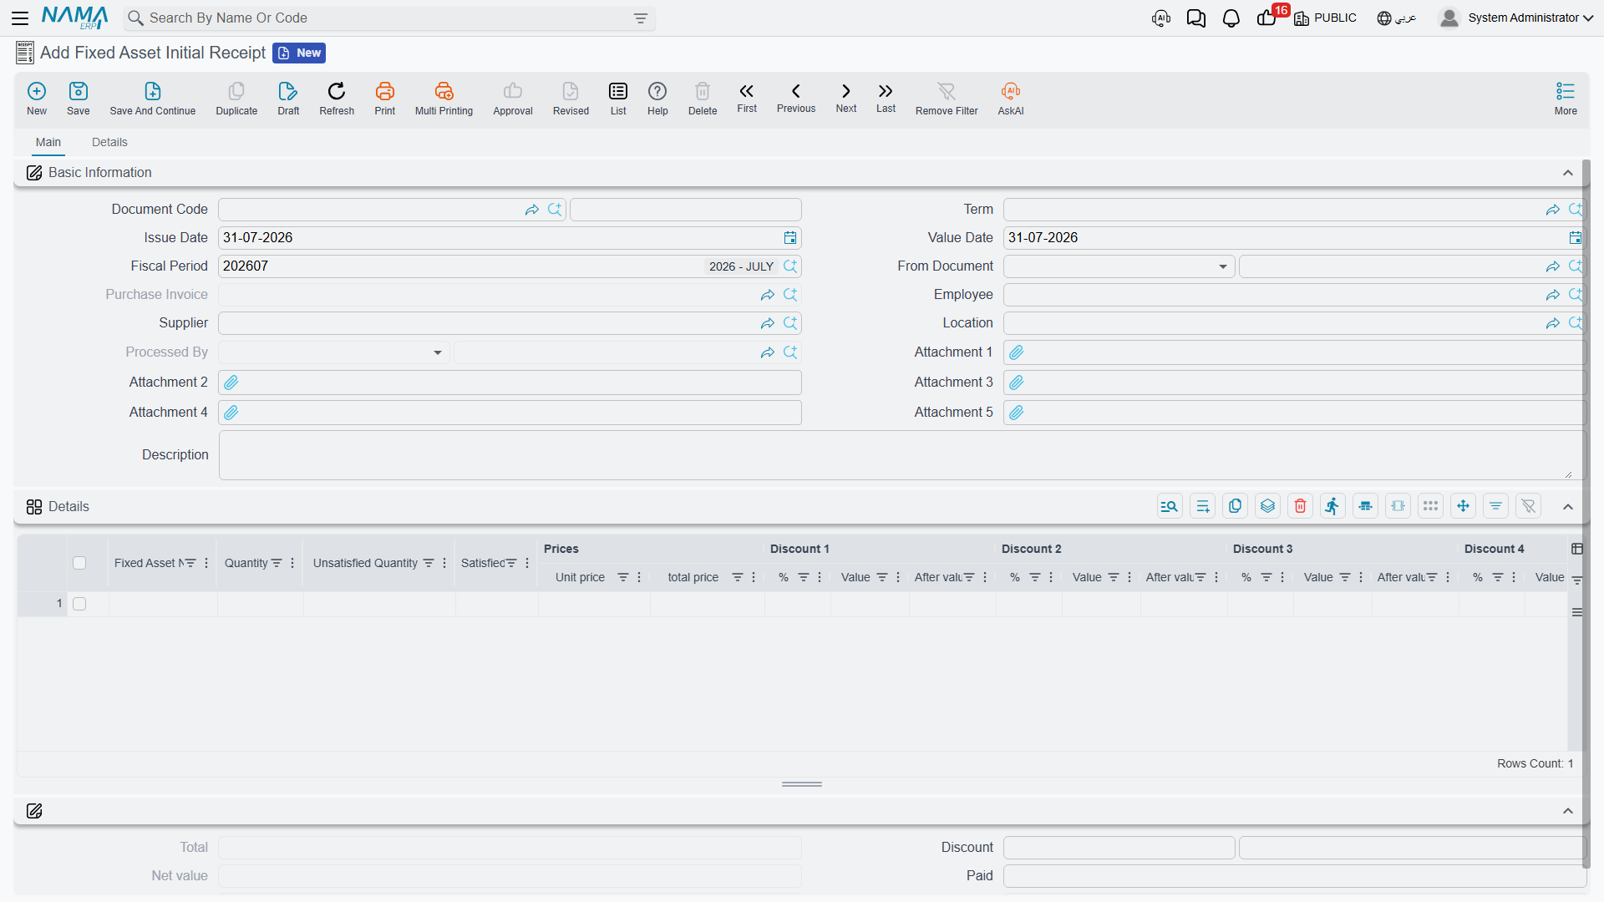Screen dimensions: 1604x902
Task: Open Multi Printing
Action: tap(444, 98)
